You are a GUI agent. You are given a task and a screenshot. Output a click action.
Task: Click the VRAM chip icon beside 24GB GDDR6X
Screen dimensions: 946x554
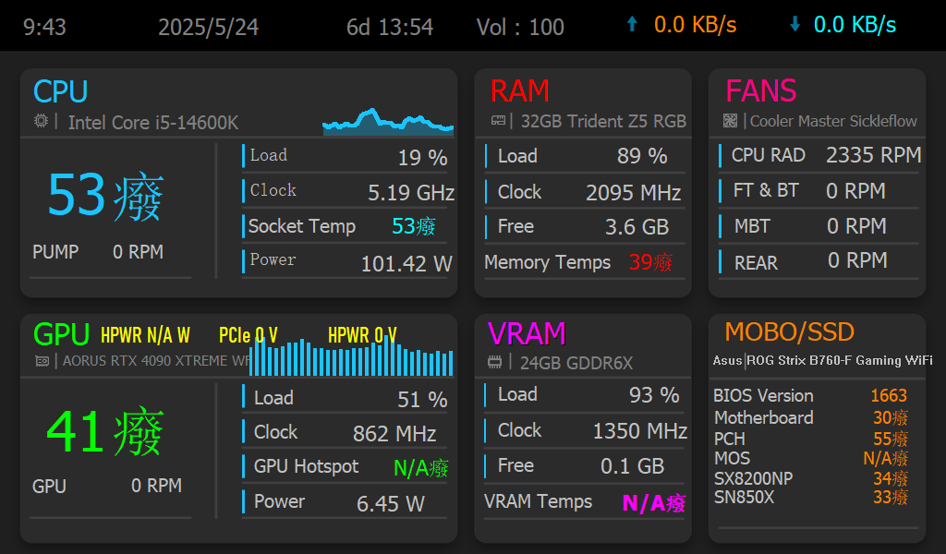coord(495,363)
